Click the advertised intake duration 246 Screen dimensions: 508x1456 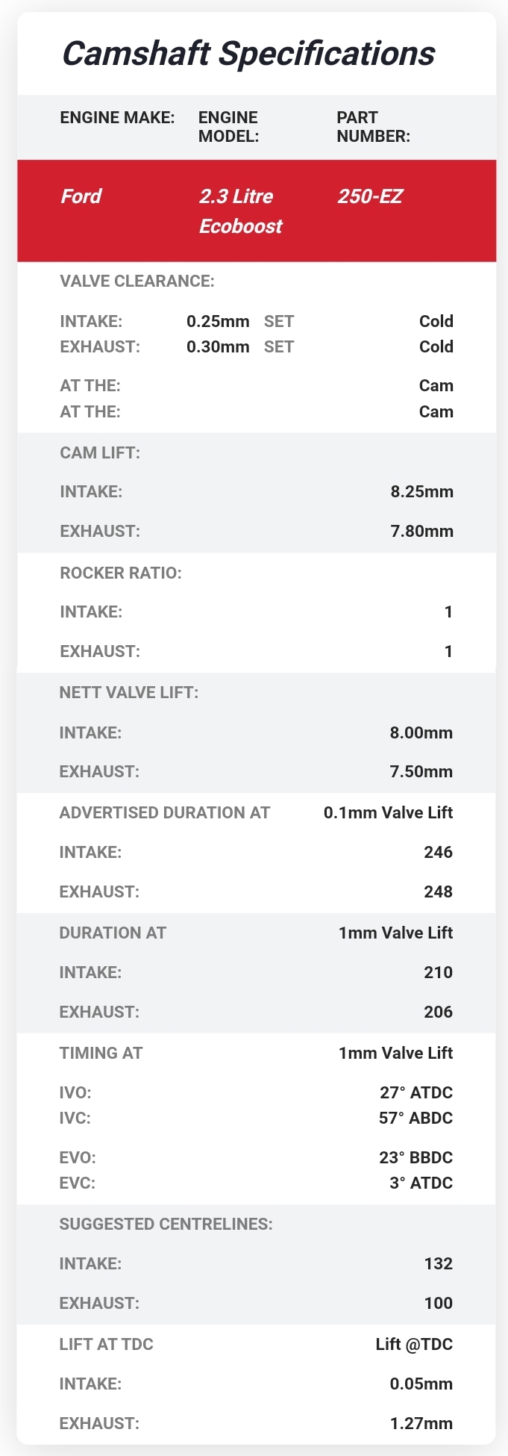(x=438, y=852)
